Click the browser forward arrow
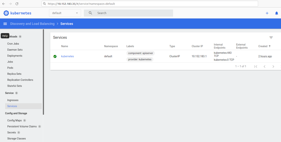 click(x=10, y=4)
